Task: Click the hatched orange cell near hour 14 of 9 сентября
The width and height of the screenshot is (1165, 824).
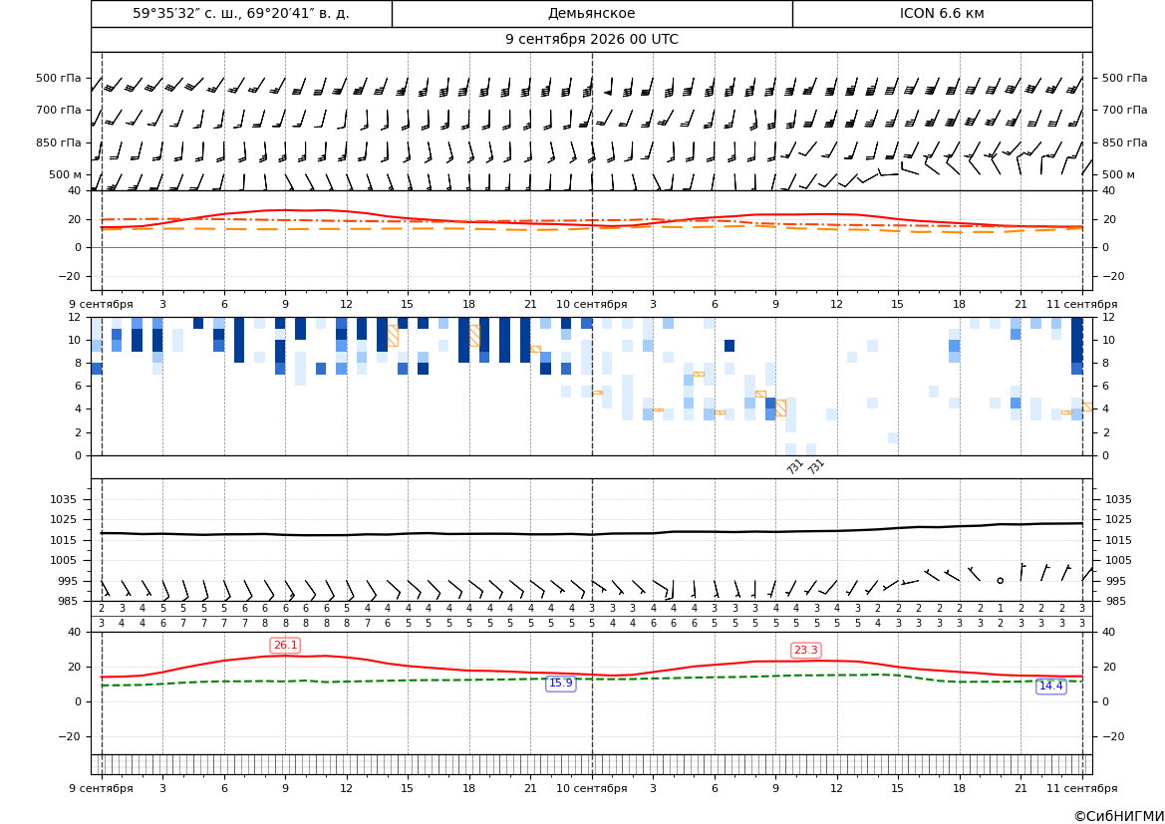Action: point(393,336)
